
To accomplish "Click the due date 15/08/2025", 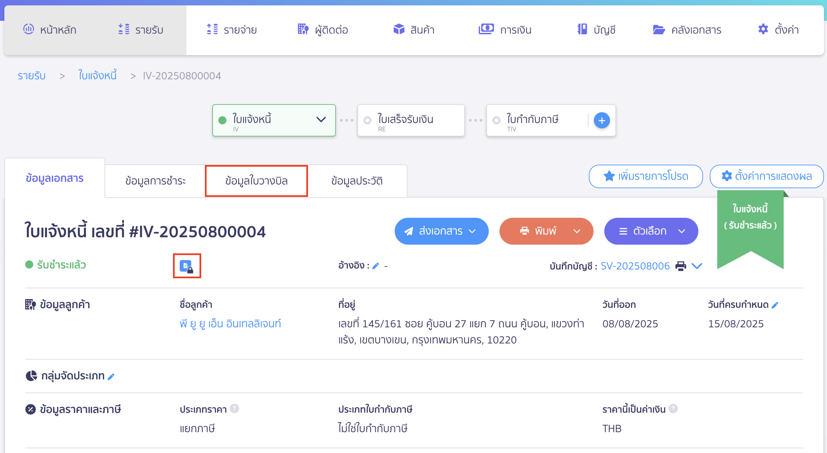I will [736, 324].
